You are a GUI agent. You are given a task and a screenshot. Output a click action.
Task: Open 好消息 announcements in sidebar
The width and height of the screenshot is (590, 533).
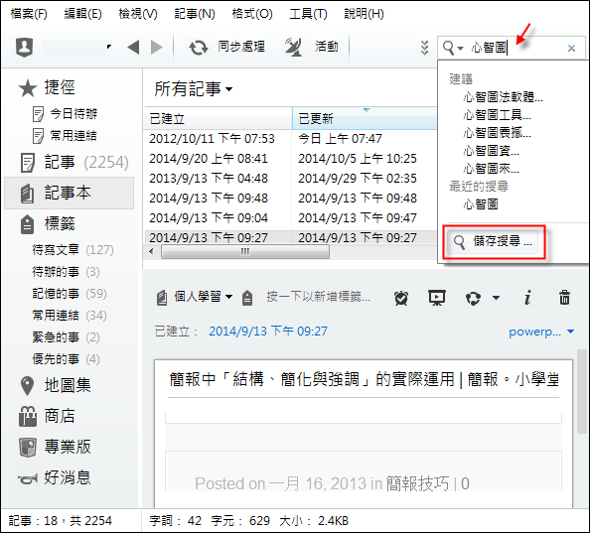click(55, 478)
